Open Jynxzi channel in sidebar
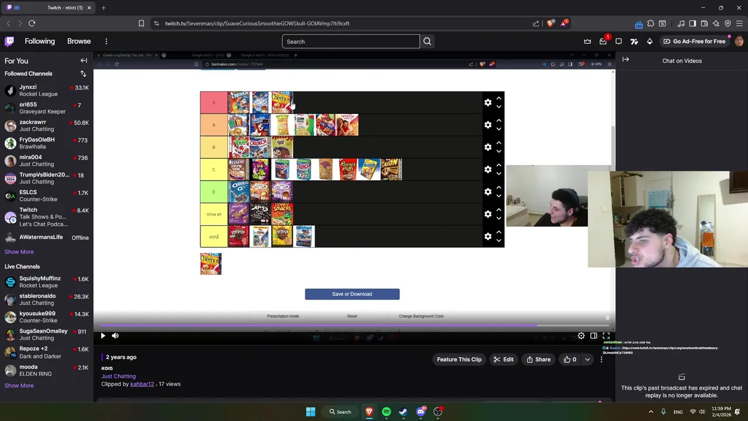Screen dimensions: 748x421 tap(47, 91)
